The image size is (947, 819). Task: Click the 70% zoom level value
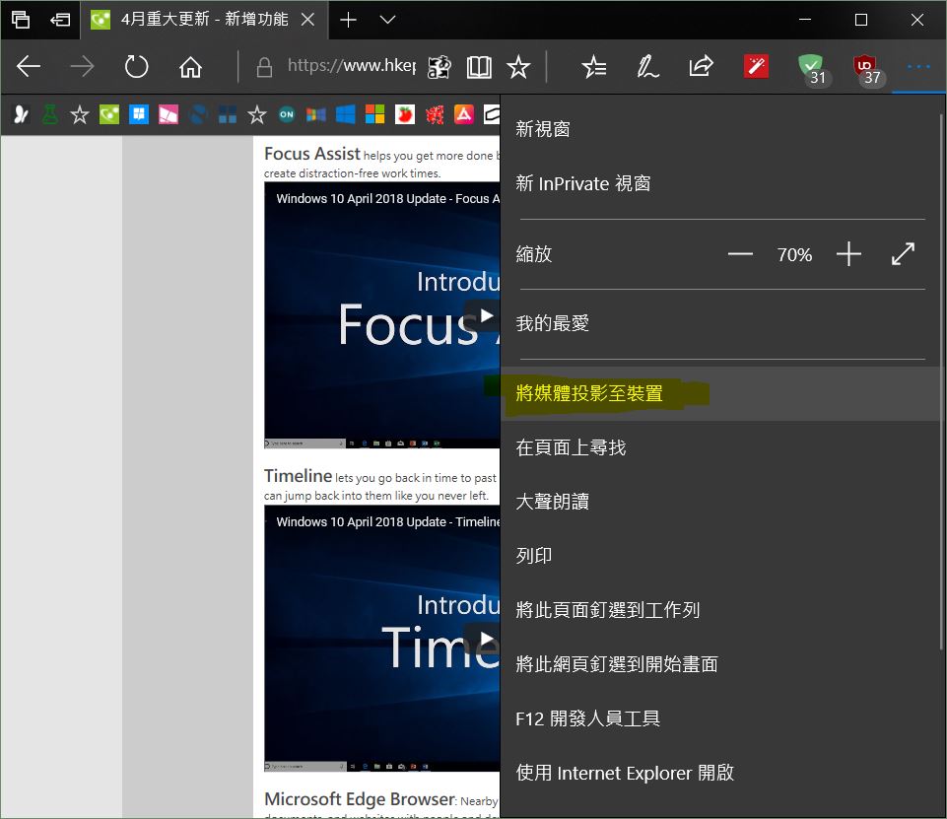(794, 255)
